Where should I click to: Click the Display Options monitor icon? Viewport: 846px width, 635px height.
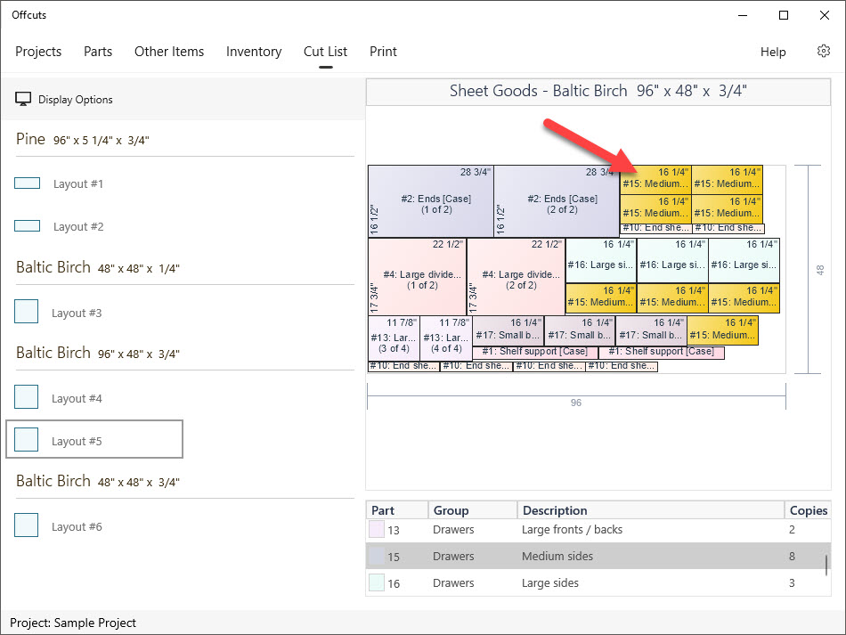pyautogui.click(x=22, y=99)
